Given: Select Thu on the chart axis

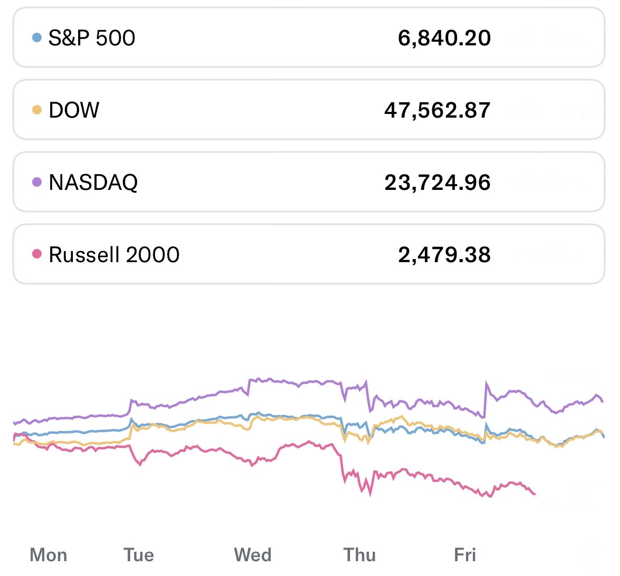Looking at the screenshot, I should pyautogui.click(x=360, y=555).
